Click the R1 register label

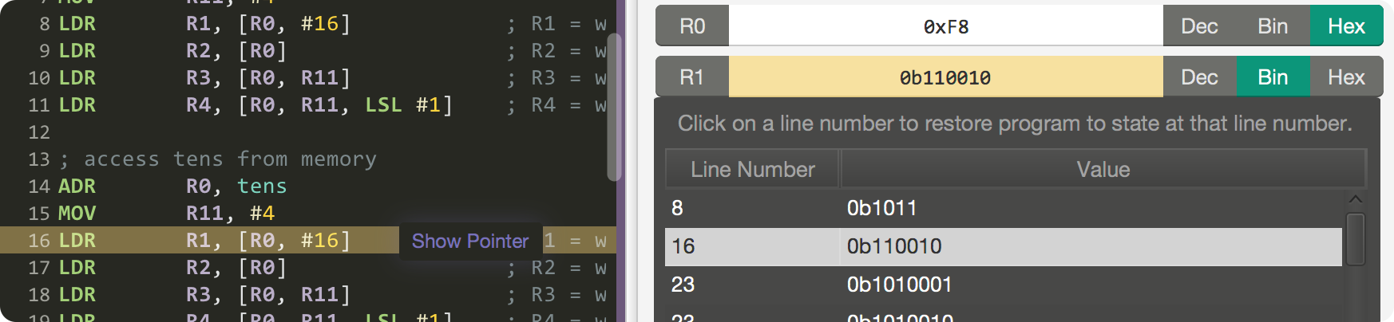(692, 77)
